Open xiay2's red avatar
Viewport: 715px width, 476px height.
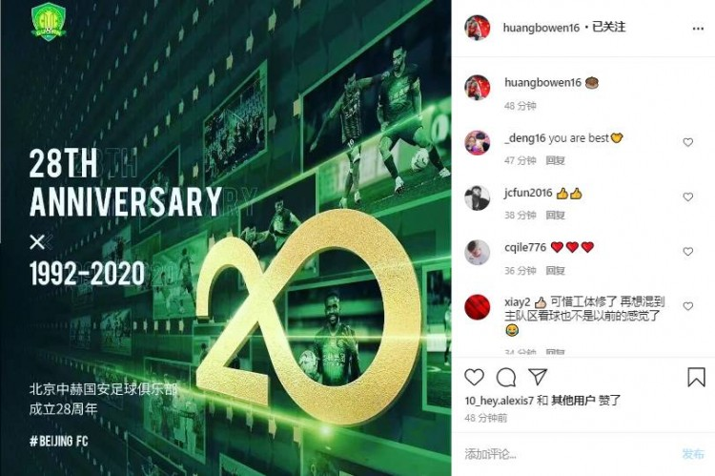(477, 307)
